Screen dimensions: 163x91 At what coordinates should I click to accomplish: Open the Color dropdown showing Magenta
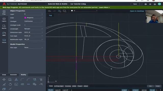[33, 18]
